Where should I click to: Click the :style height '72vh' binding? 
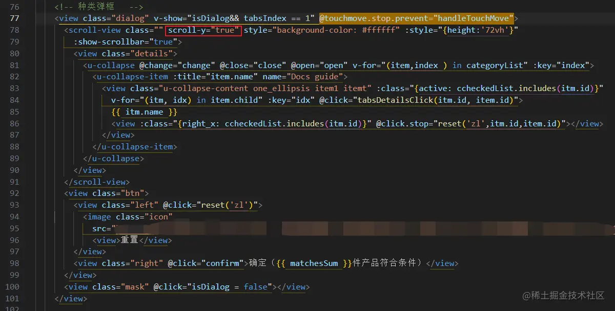462,30
